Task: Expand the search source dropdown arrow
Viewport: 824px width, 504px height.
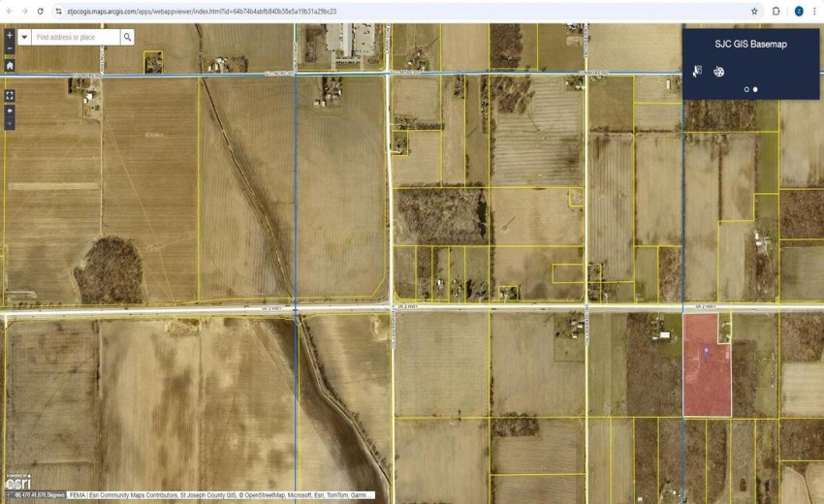Action: [24, 37]
